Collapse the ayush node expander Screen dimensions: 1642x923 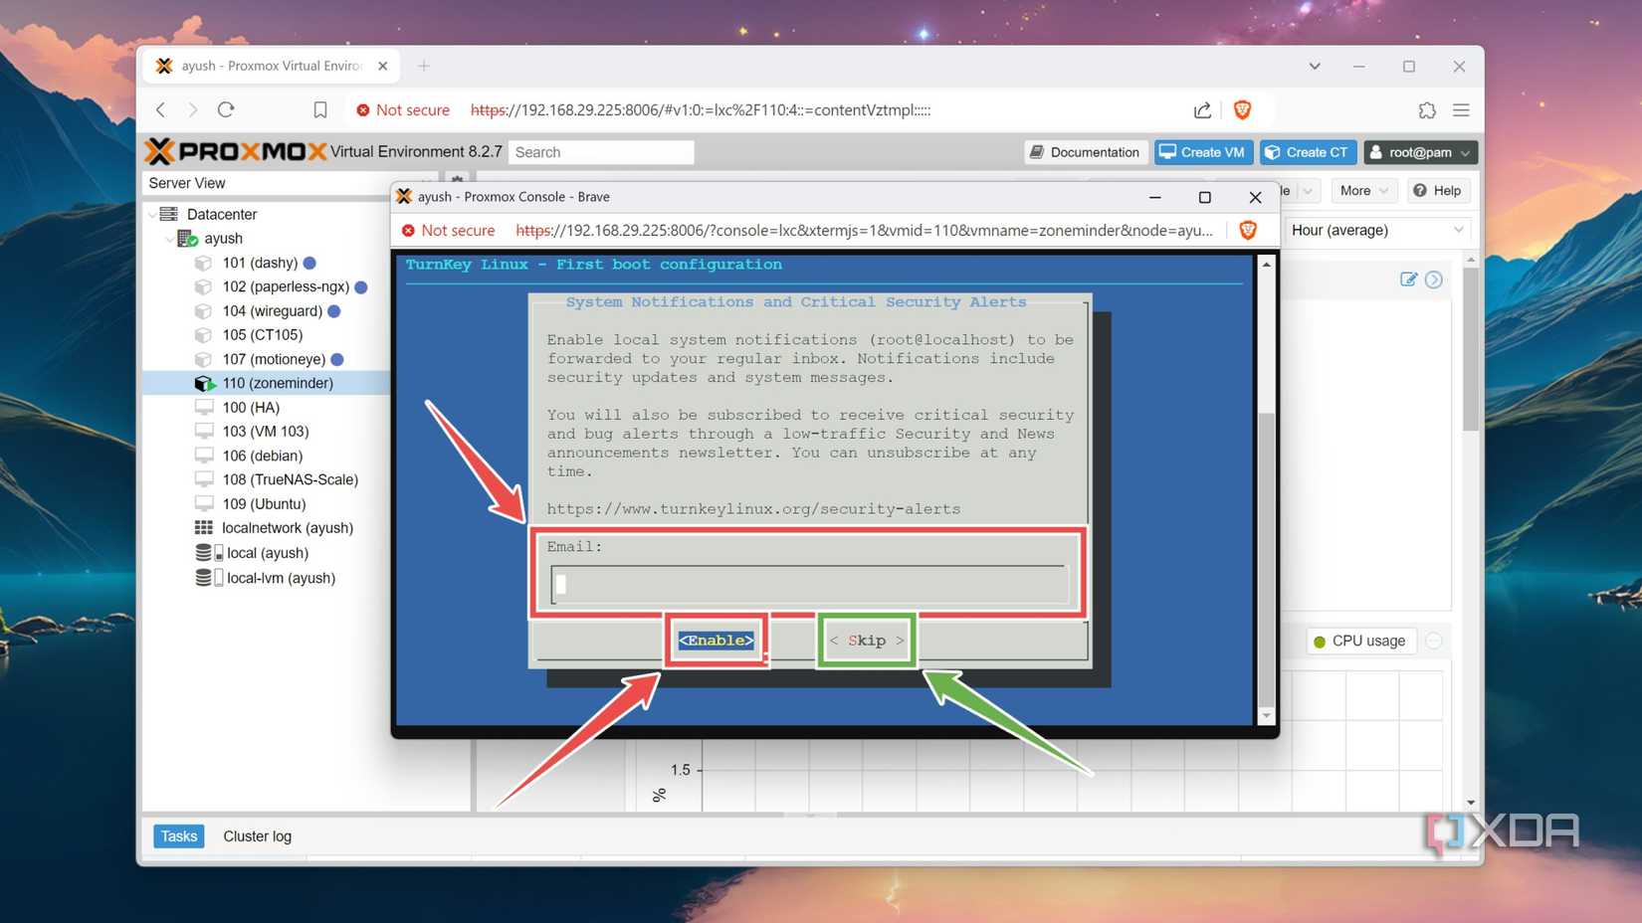click(169, 239)
